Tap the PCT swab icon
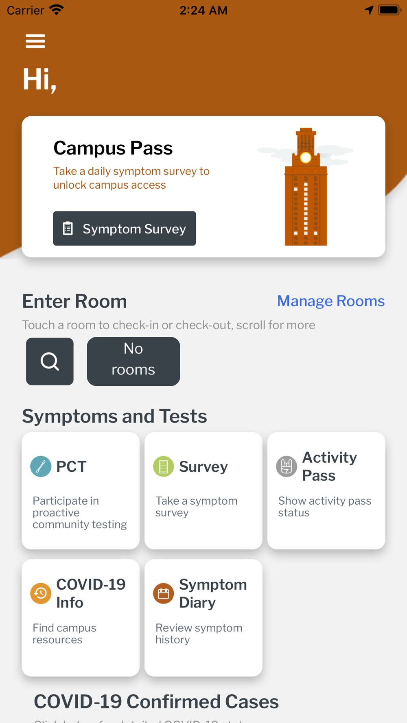The height and width of the screenshot is (723, 407). coord(41,466)
